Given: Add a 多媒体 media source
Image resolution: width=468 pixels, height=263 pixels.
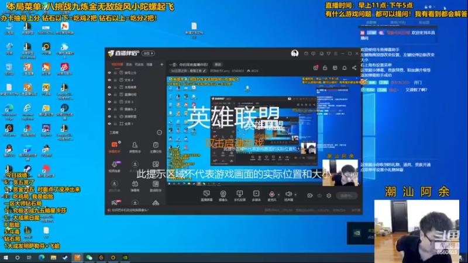Looking at the screenshot, I should click(256, 196).
